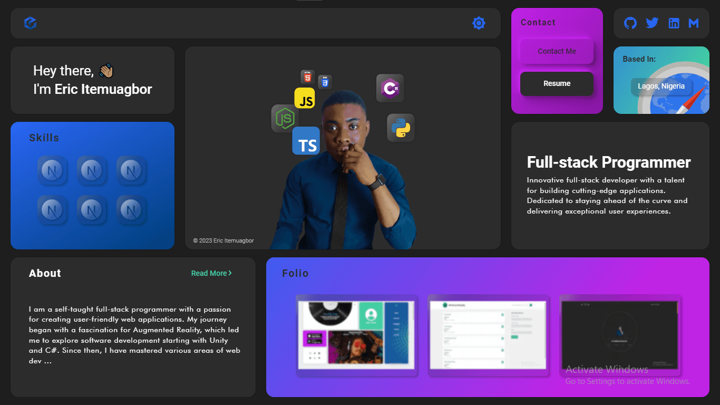Screen dimensions: 720x405
Task: Select the Lagos, Nigeria location chip
Action: coord(661,86)
